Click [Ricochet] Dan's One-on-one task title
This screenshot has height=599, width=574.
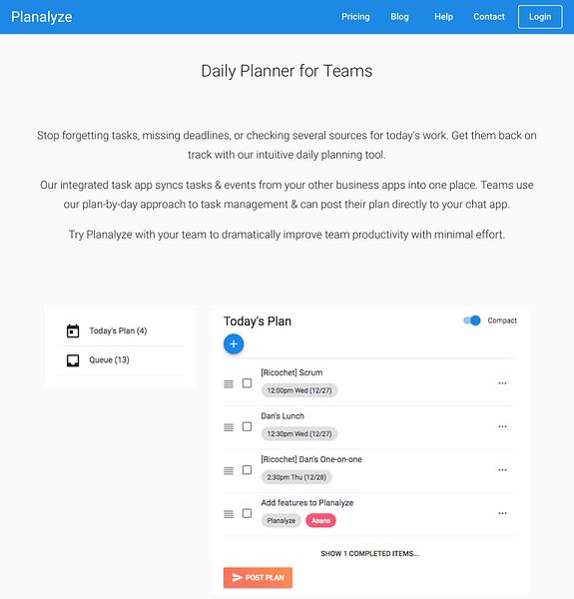tap(311, 459)
